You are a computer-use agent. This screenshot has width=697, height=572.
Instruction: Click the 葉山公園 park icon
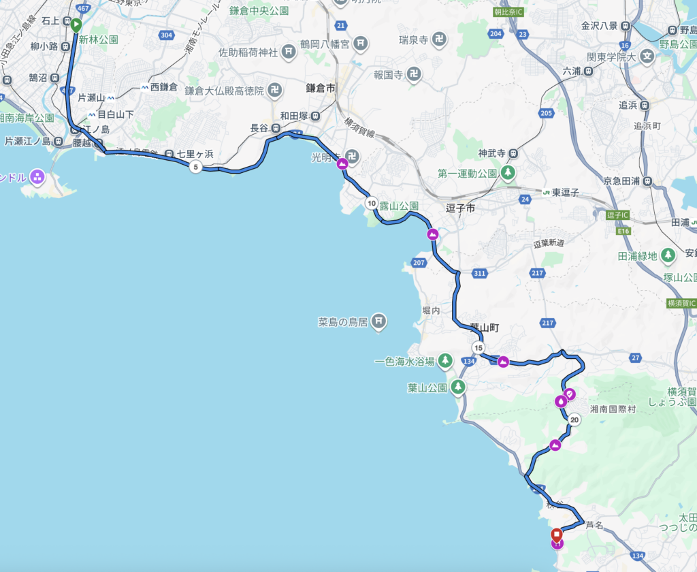[x=458, y=387]
